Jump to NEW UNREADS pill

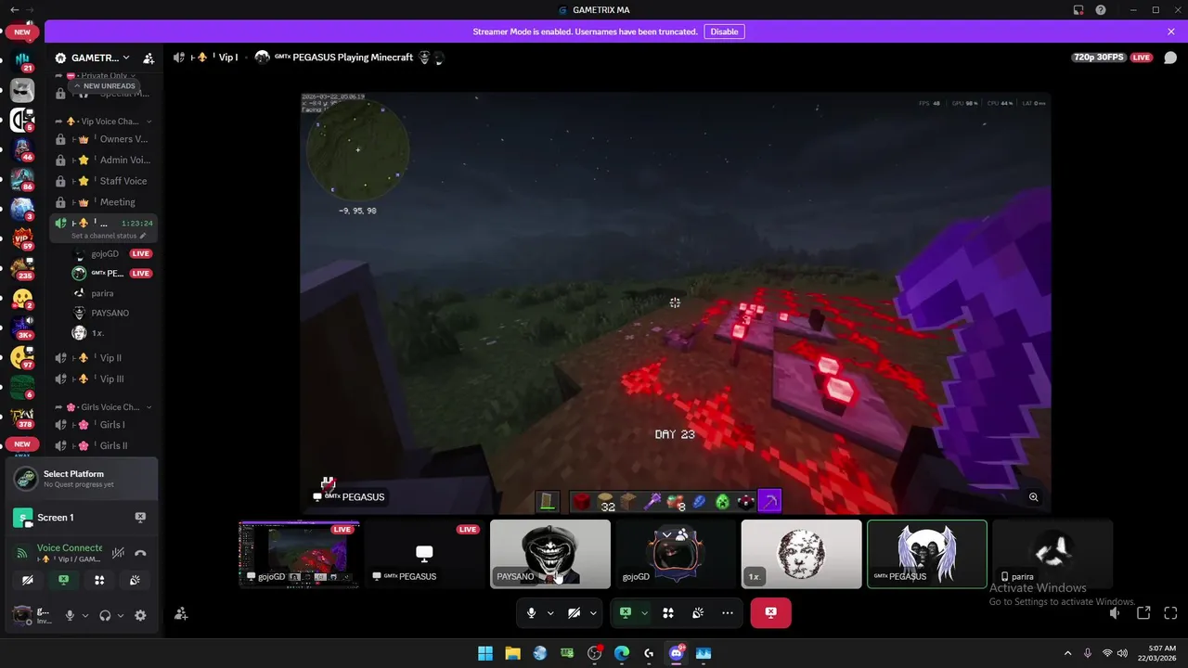tap(105, 86)
